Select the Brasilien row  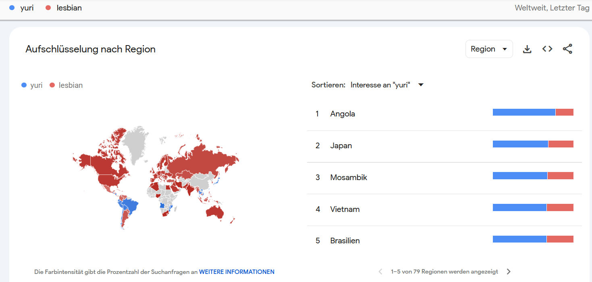point(445,241)
